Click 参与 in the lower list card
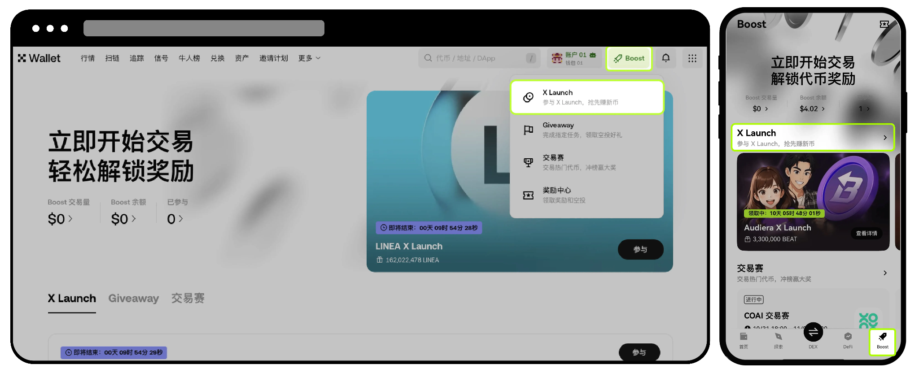Screen dimensions: 919x373 [639, 352]
